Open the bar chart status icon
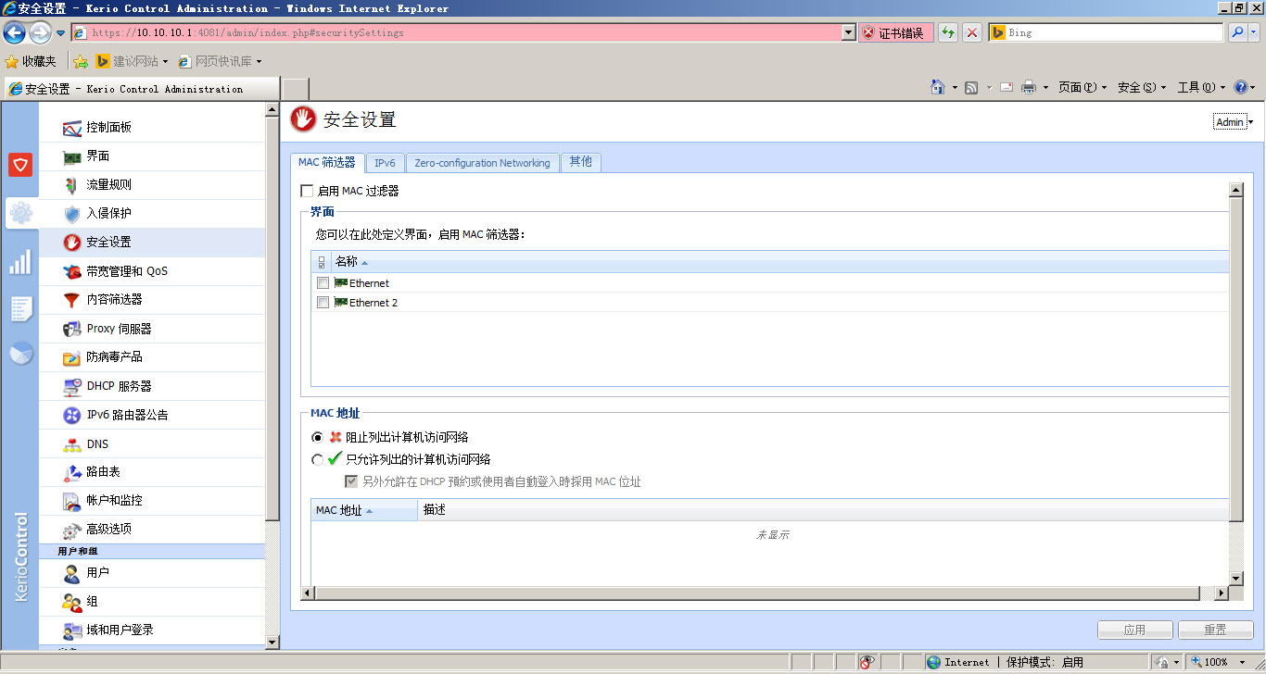Image resolution: width=1266 pixels, height=674 pixels. 20,262
